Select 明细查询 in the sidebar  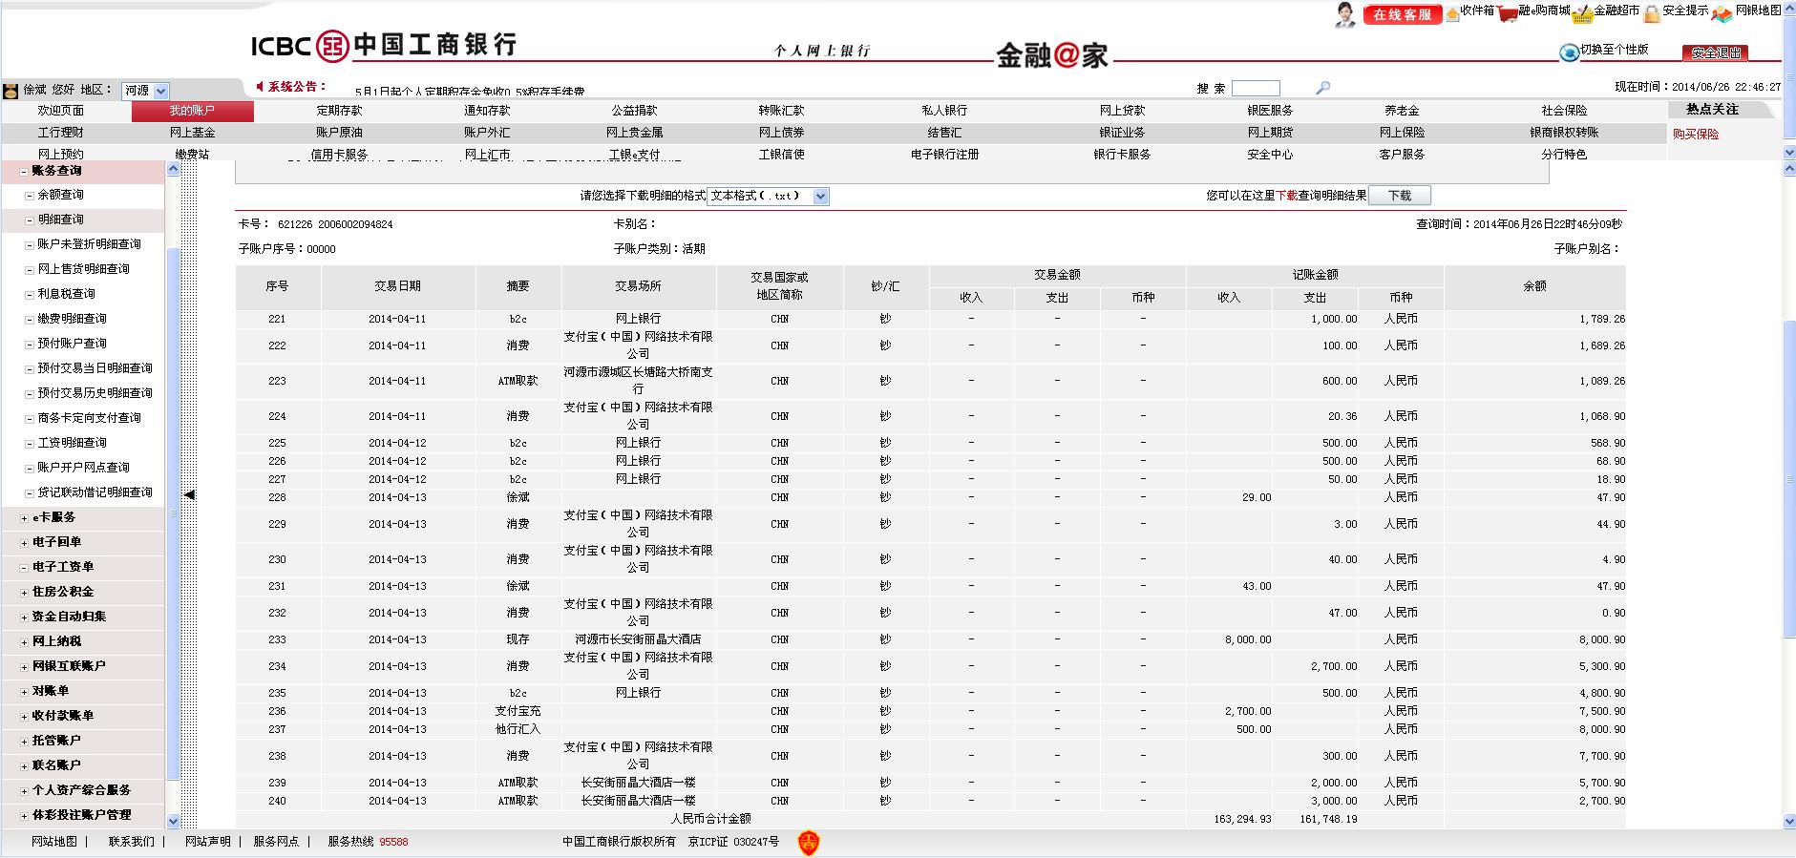coord(61,220)
